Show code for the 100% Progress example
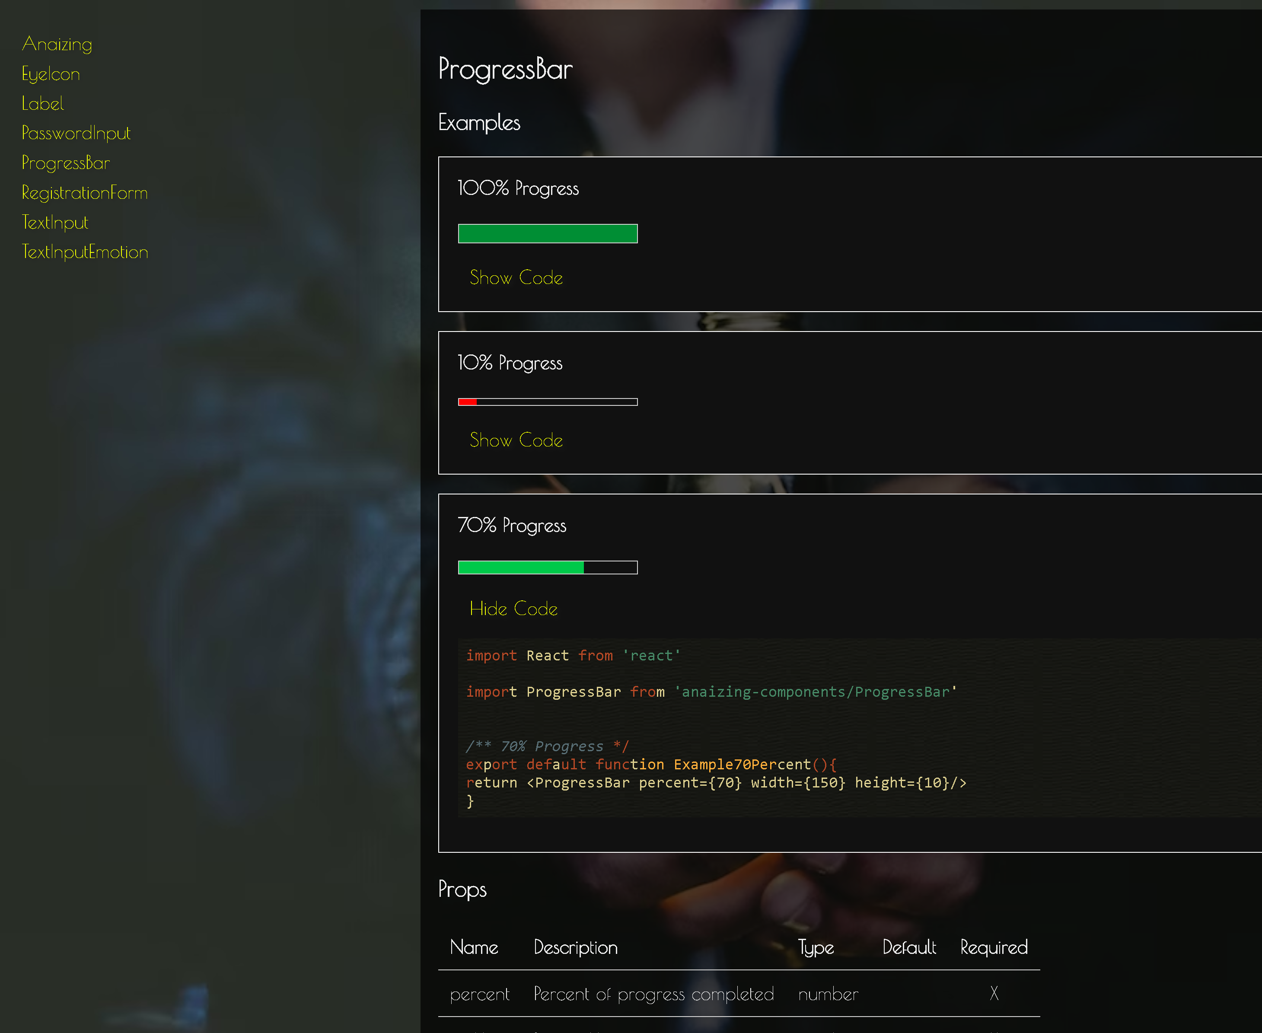This screenshot has height=1033, width=1262. (516, 277)
